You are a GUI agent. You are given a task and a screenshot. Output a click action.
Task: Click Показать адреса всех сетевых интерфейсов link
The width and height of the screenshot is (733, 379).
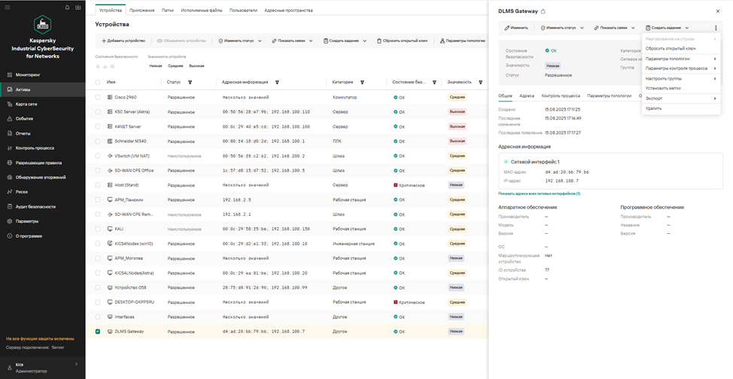pyautogui.click(x=540, y=193)
